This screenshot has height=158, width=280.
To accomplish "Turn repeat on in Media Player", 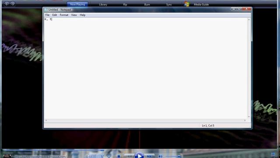I will coord(109,156).
